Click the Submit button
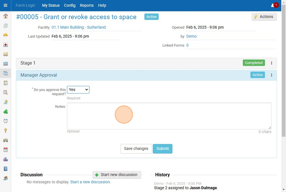The image size is (286, 192). point(162,149)
